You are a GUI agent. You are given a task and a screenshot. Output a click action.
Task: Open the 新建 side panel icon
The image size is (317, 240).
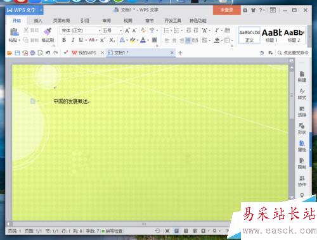coord(302,77)
